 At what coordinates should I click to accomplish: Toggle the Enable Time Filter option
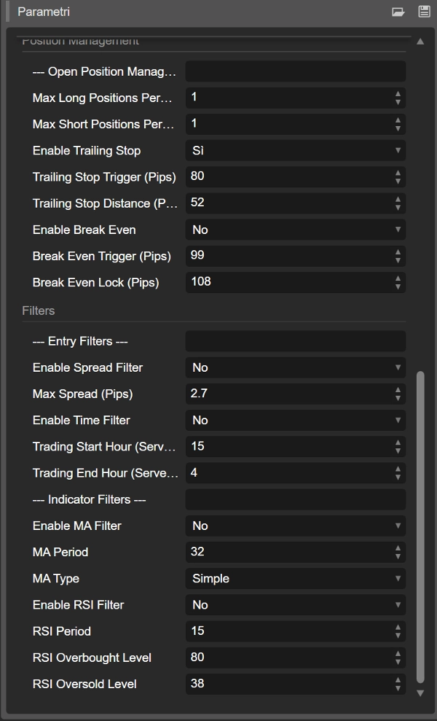pos(295,421)
